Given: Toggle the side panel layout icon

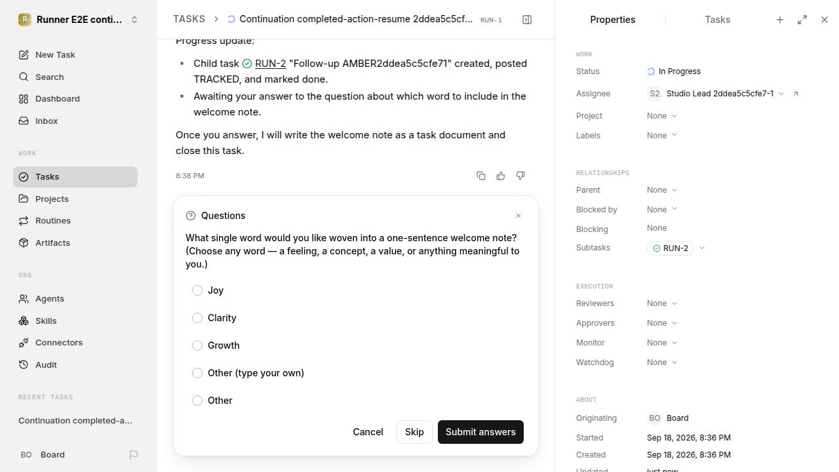Looking at the screenshot, I should click(527, 20).
